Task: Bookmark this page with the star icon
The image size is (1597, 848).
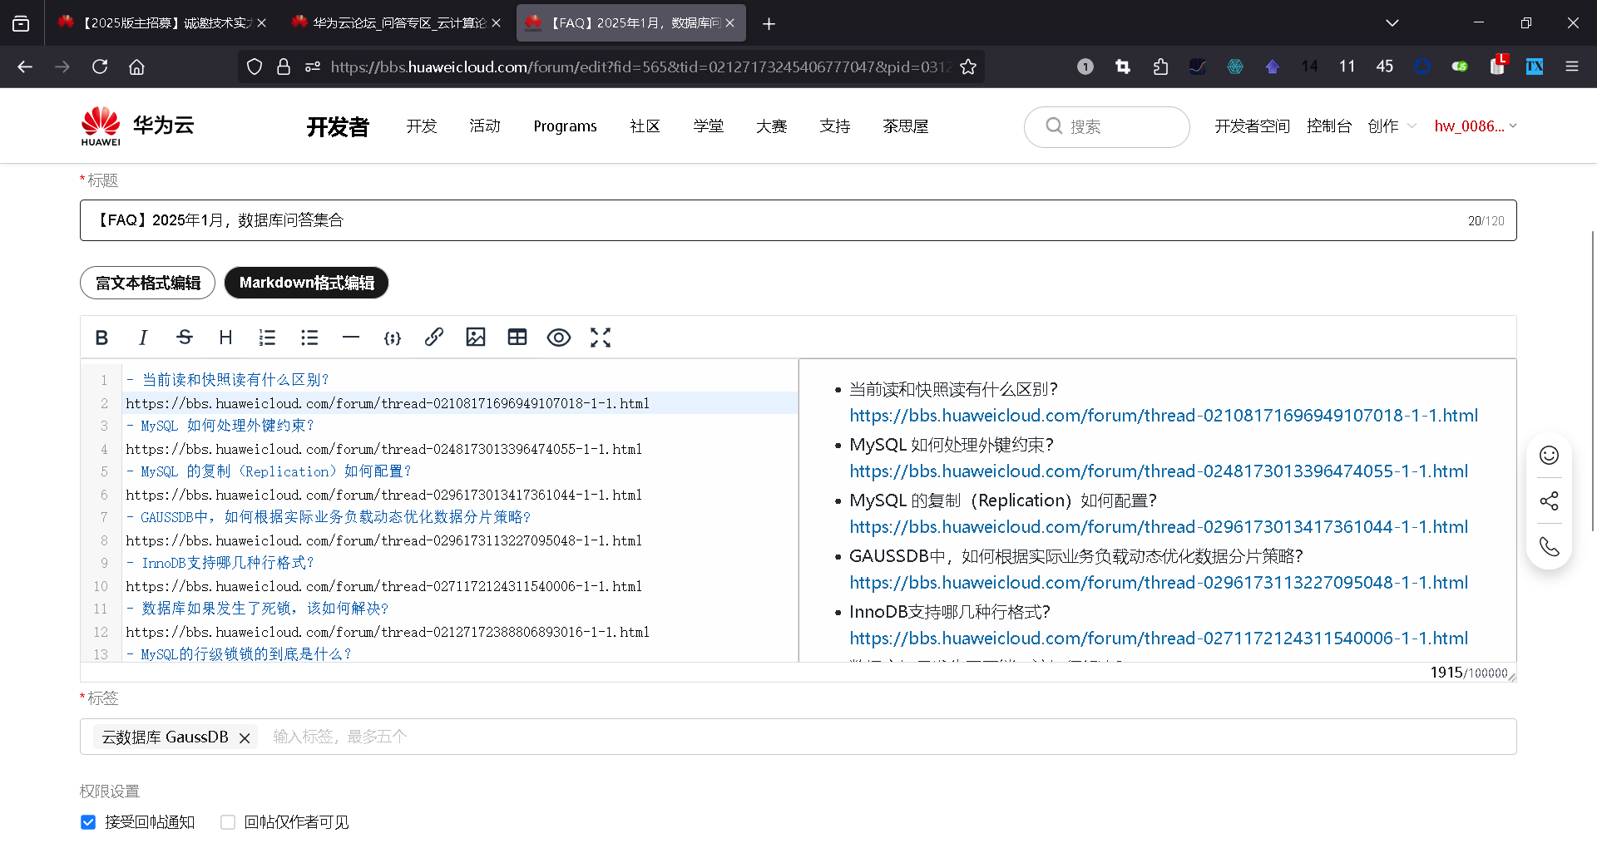Action: pos(968,67)
